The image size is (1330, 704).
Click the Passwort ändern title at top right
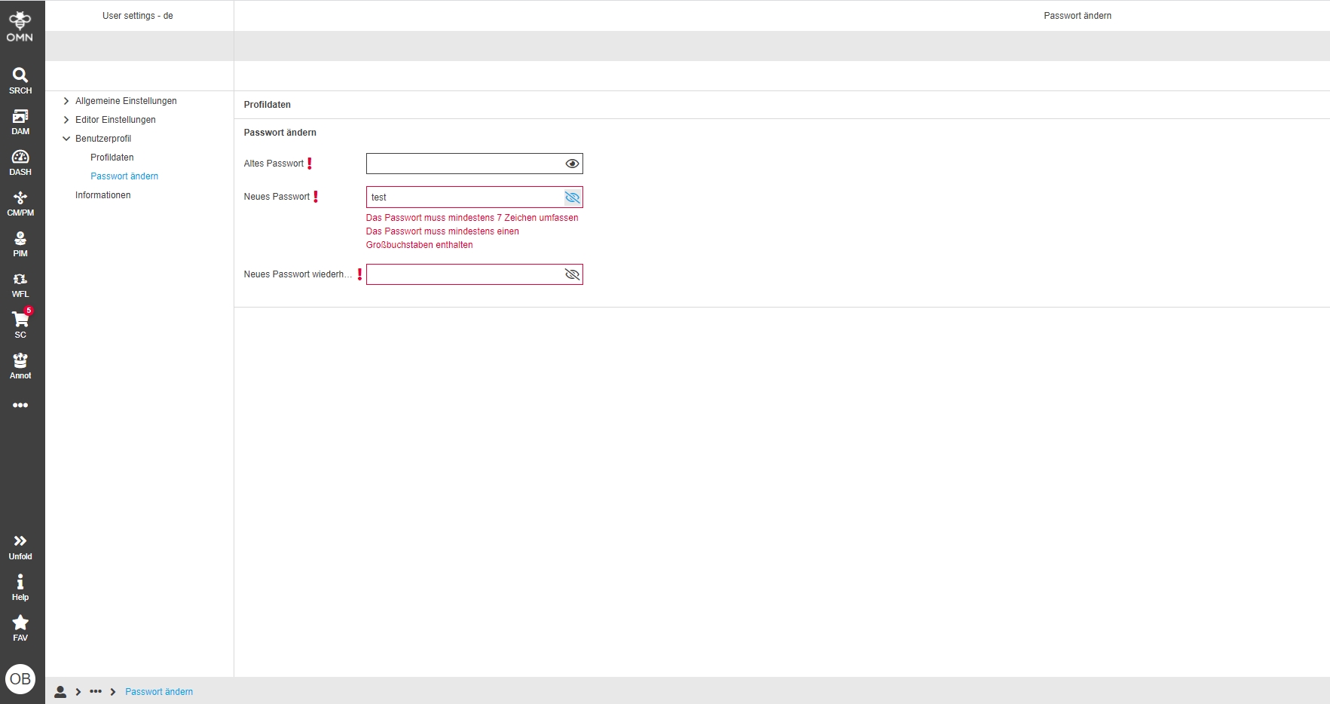1078,16
